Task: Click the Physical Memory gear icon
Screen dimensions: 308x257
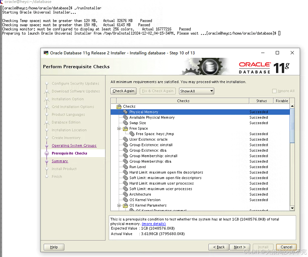Action: (x=125, y=112)
